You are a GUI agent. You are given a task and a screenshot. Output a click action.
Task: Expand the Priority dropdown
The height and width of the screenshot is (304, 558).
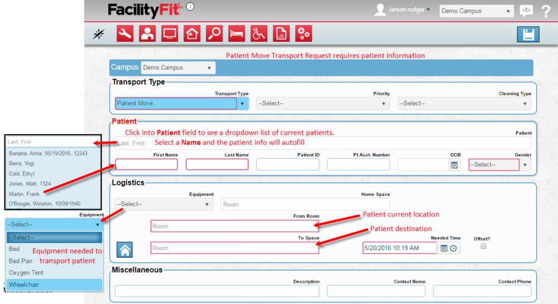(323, 104)
